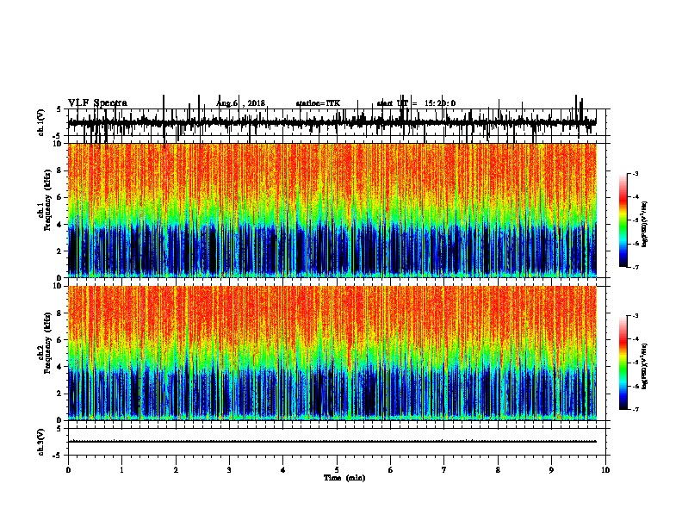
Task: Click the time axis tick label "1"
Action: [122, 469]
